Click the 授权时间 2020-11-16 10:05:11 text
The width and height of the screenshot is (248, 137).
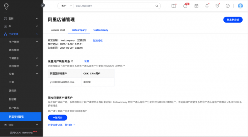65,44
